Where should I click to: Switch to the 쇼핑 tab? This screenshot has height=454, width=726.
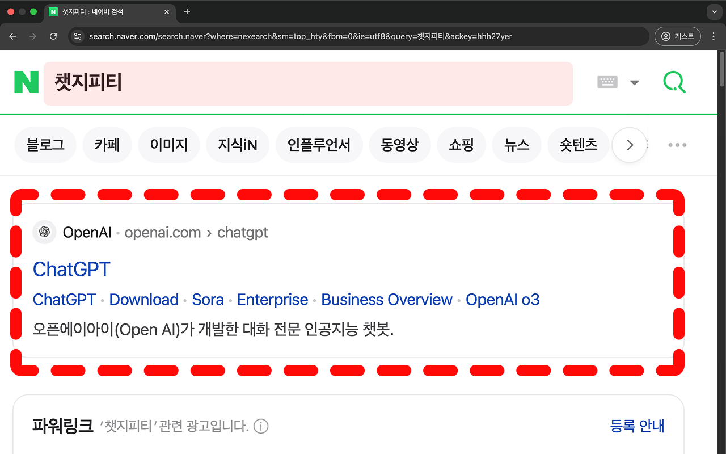point(461,145)
